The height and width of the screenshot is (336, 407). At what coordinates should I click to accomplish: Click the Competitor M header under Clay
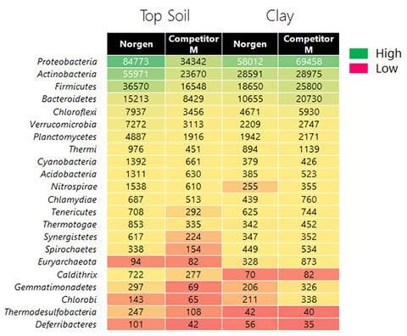[309, 44]
